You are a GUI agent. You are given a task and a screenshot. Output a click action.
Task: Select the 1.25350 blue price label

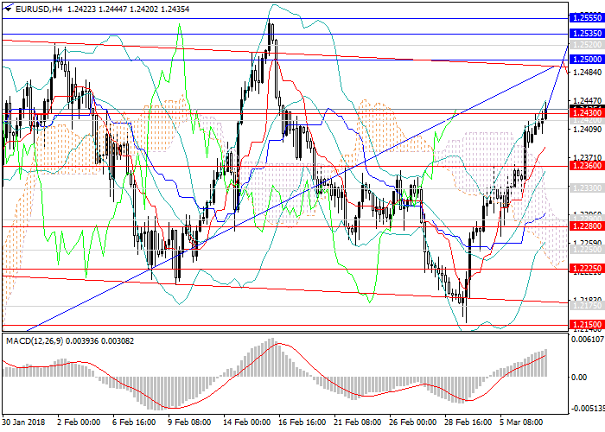(585, 33)
